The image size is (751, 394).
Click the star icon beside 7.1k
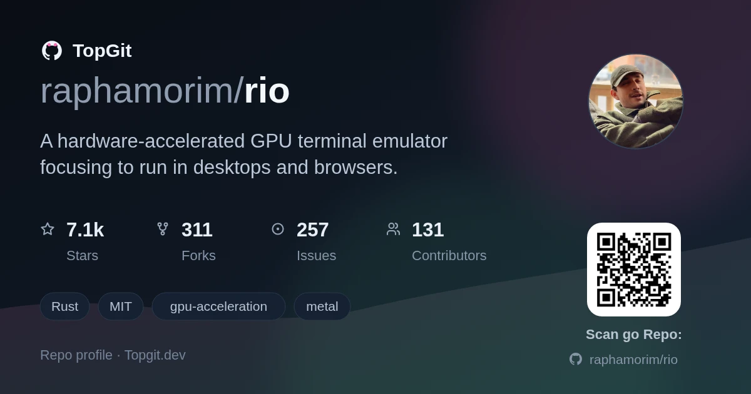48,229
